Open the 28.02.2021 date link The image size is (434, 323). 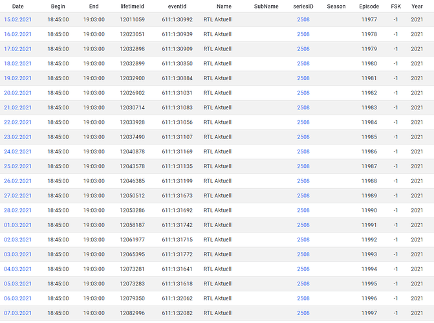(17, 210)
